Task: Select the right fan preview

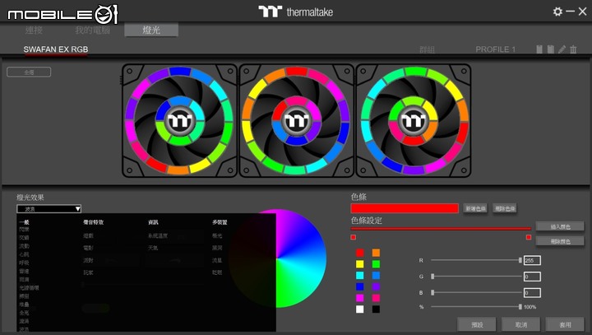Action: (414, 120)
